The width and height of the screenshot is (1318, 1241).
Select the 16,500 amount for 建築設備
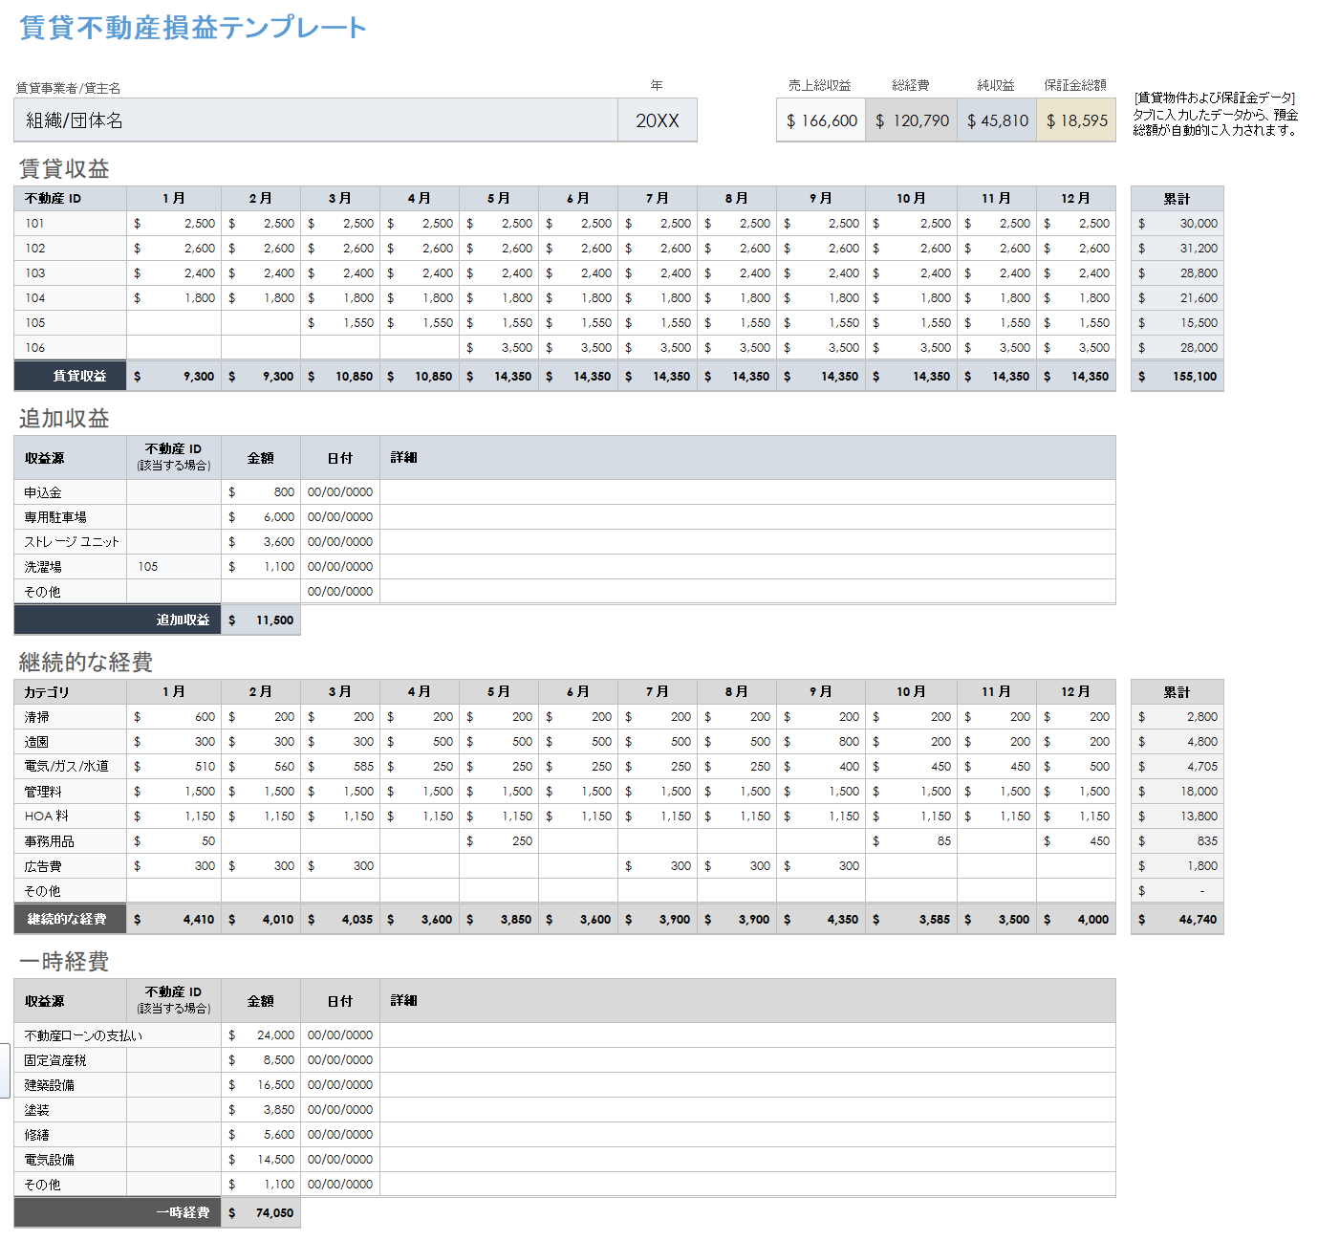coord(261,1085)
